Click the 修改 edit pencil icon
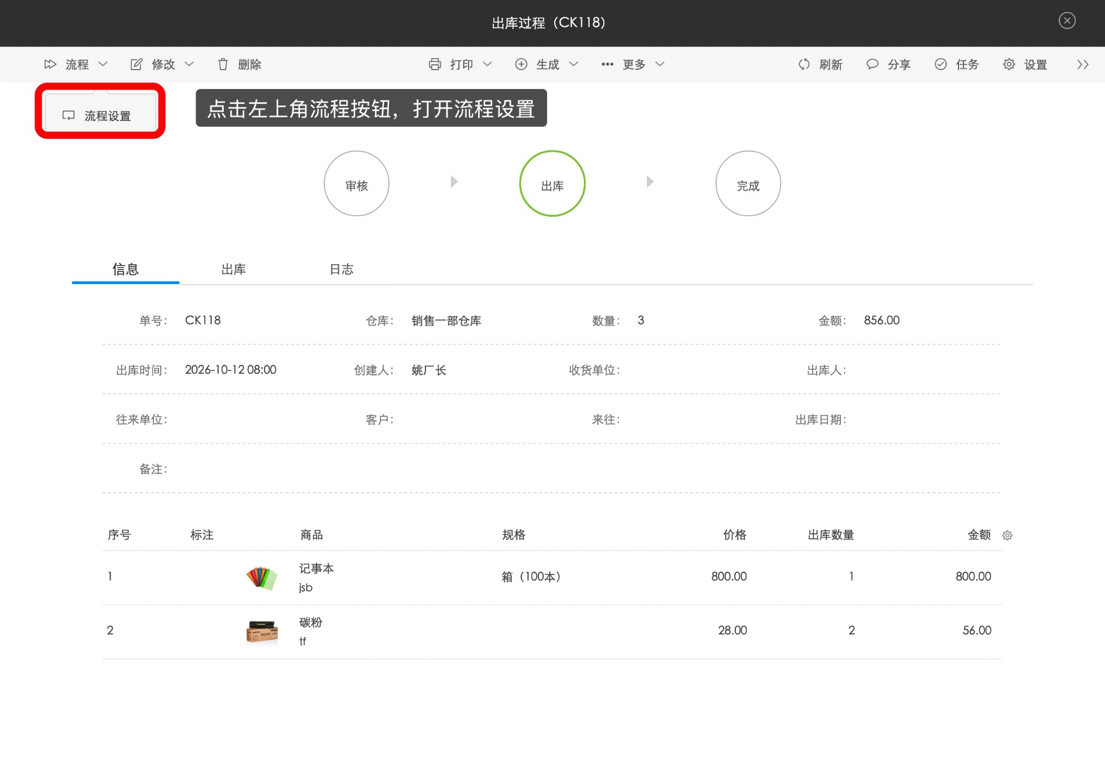This screenshot has height=764, width=1105. 136,64
